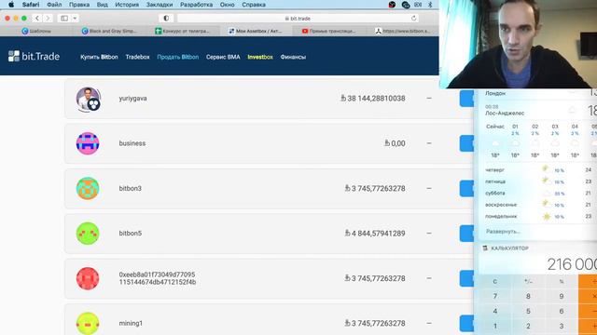Click the четверг forecast row
This screenshot has width=597, height=335.
(537, 169)
